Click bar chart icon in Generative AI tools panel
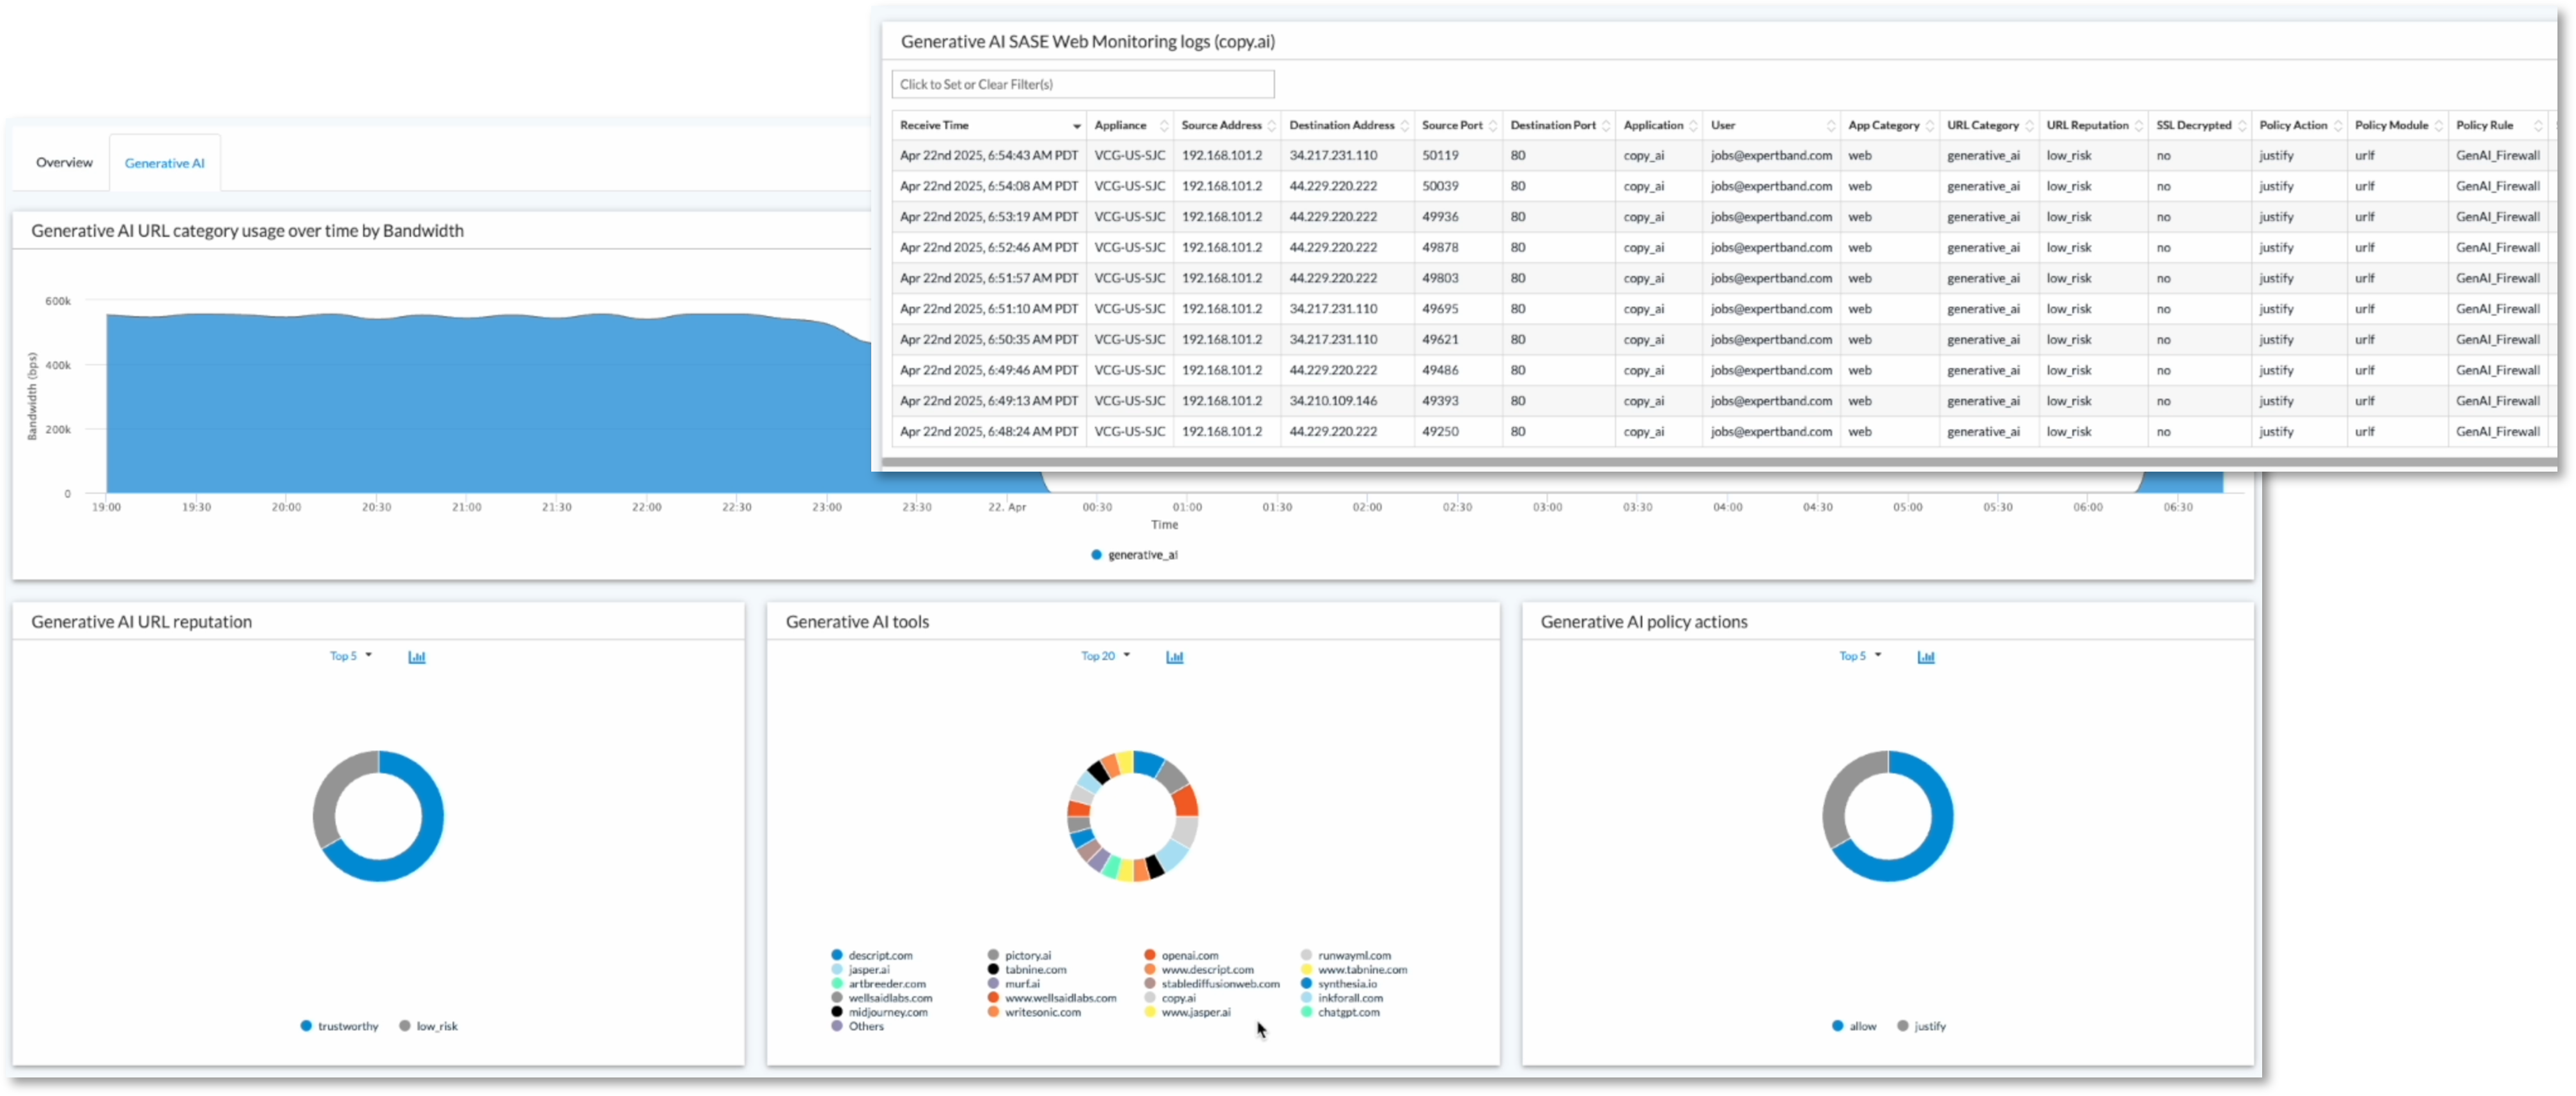 [x=1175, y=657]
